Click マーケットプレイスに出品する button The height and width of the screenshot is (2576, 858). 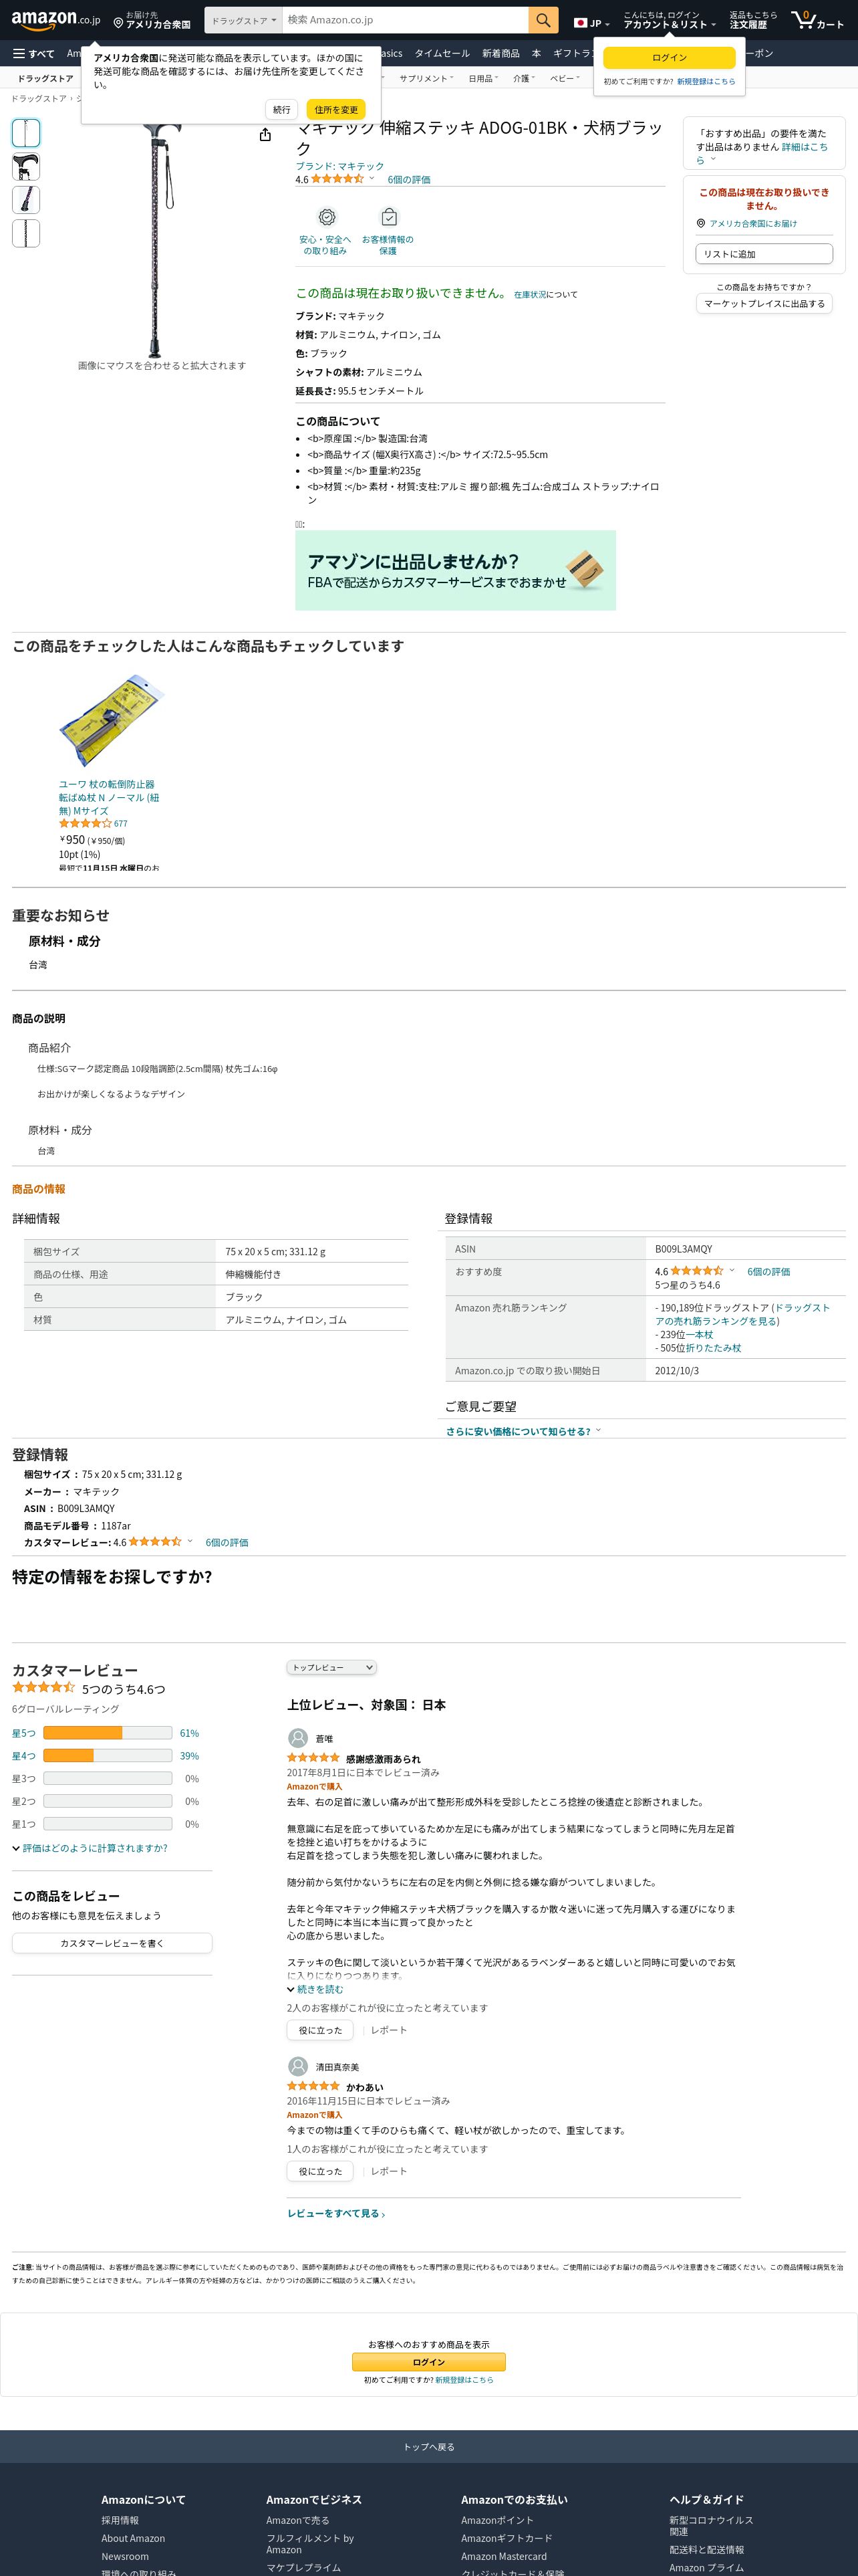(x=764, y=304)
